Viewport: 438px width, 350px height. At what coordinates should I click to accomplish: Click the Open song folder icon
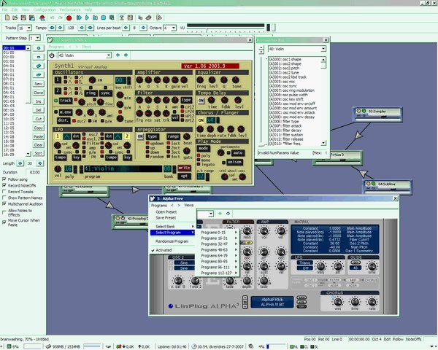[15, 17]
